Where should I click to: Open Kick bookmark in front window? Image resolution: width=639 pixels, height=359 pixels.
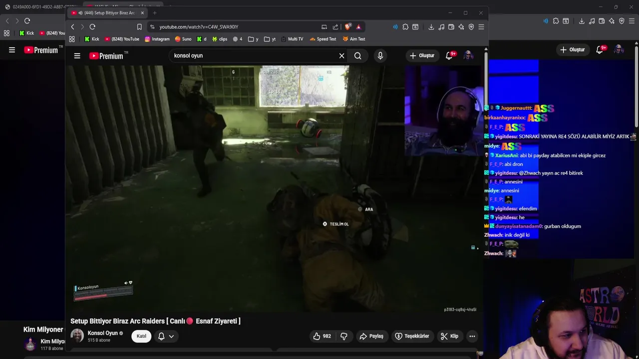92,39
